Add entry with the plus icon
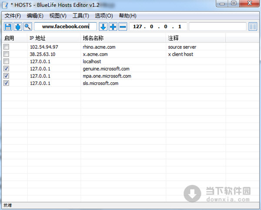 [x=113, y=27]
